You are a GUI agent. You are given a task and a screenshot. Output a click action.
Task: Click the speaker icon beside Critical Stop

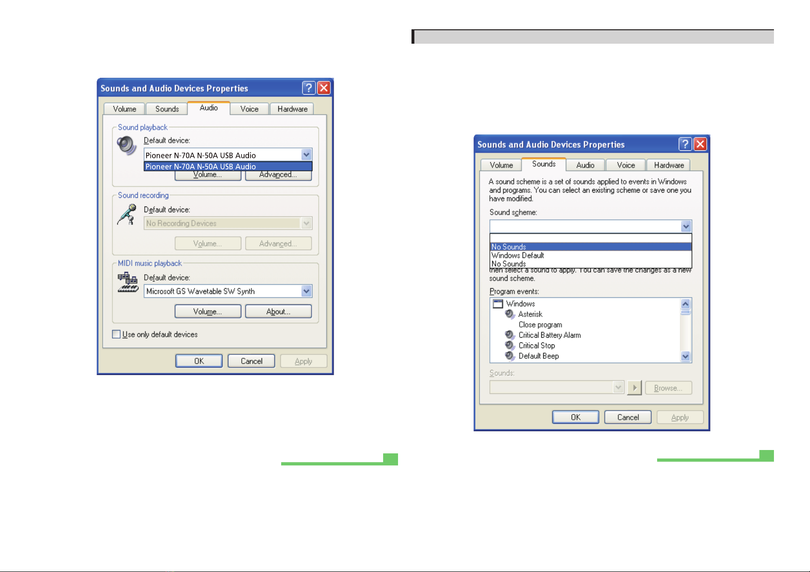(x=510, y=346)
